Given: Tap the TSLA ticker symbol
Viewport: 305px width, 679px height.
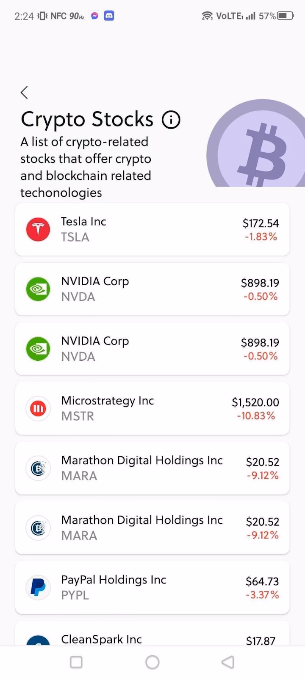Looking at the screenshot, I should point(75,237).
